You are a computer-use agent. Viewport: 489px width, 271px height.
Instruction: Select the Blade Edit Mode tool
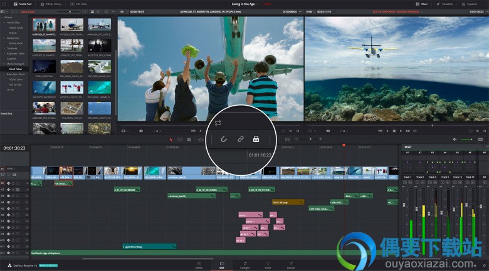click(x=189, y=140)
